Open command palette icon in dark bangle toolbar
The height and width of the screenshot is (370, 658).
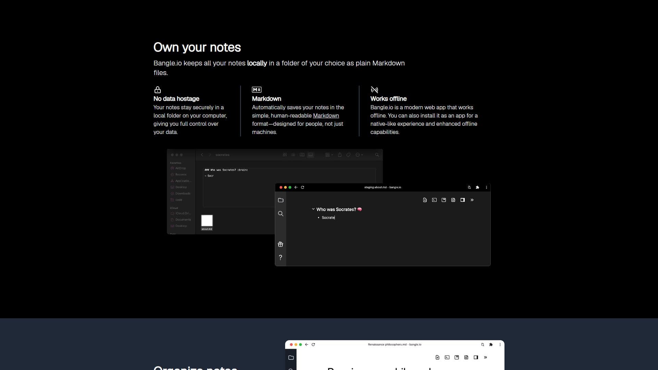point(434,200)
